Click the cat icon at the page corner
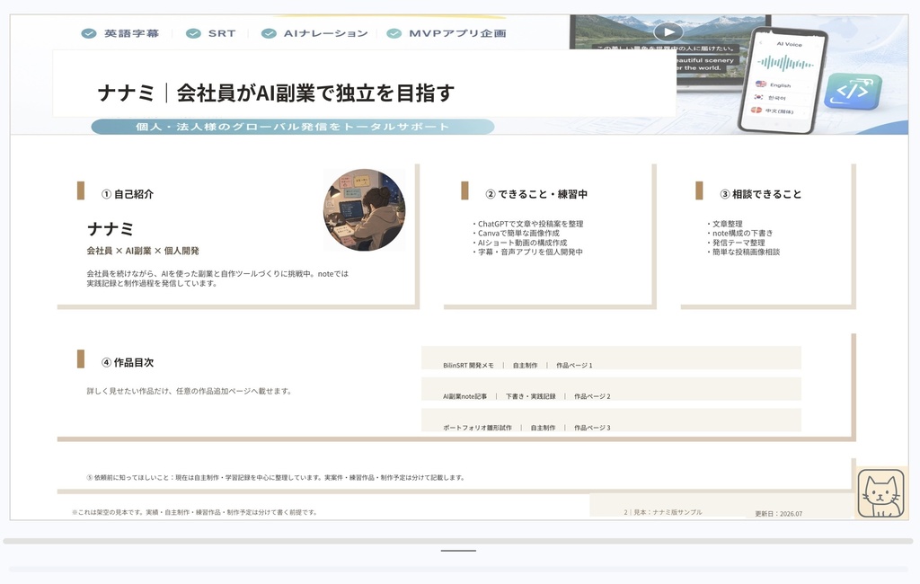This screenshot has width=920, height=584. point(880,493)
